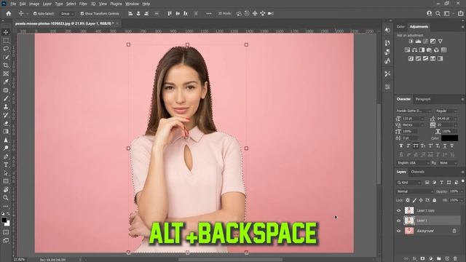This screenshot has width=466, height=262.
Task: Add a Photo Filter adjustment
Action: click(429, 50)
